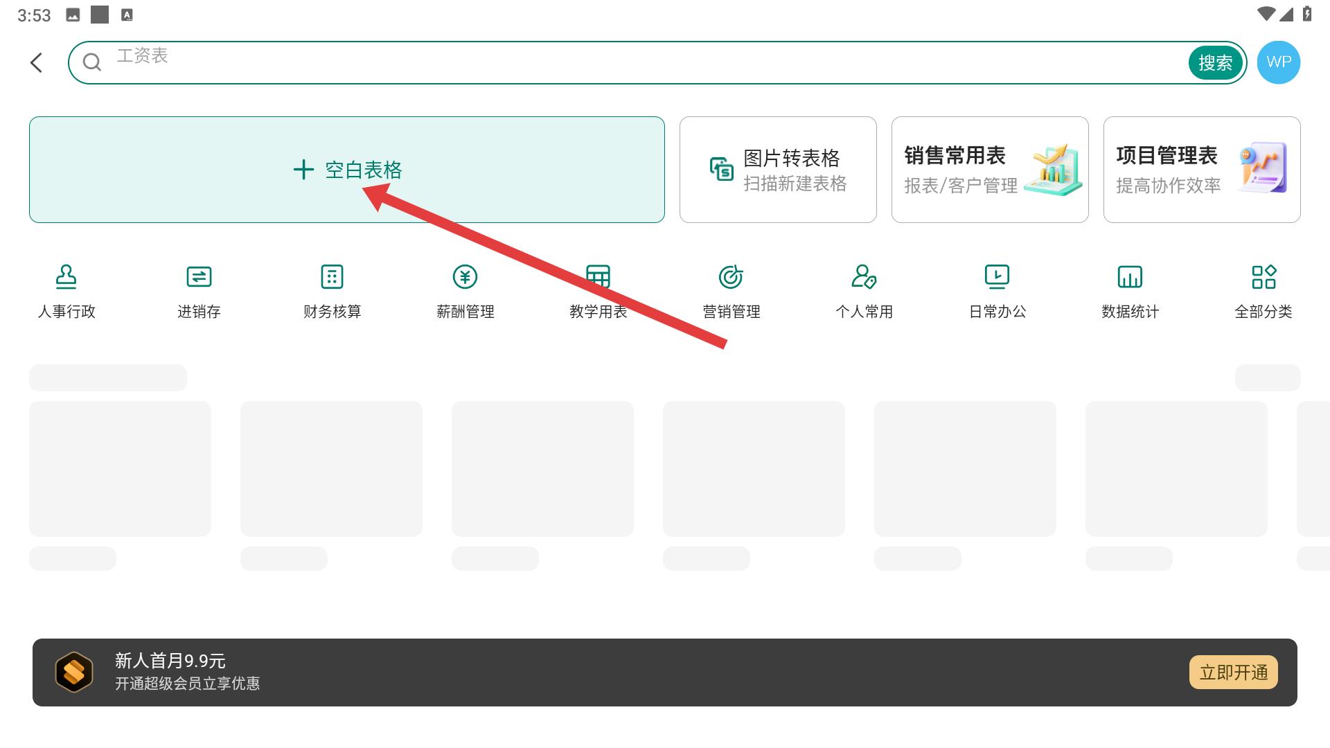Tap the back arrow icon

37,63
